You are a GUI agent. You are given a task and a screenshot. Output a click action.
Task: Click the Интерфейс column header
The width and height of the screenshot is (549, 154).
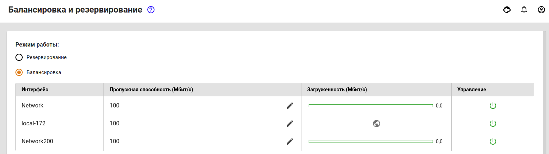click(x=35, y=90)
